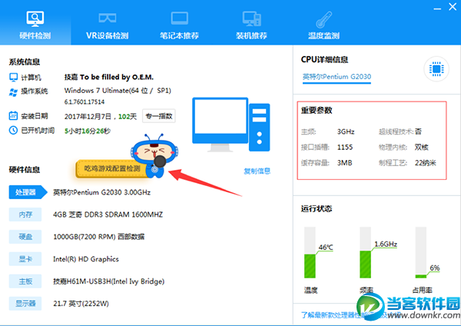
Task: Select the 硬盘 hard disk category
Action: [25, 237]
